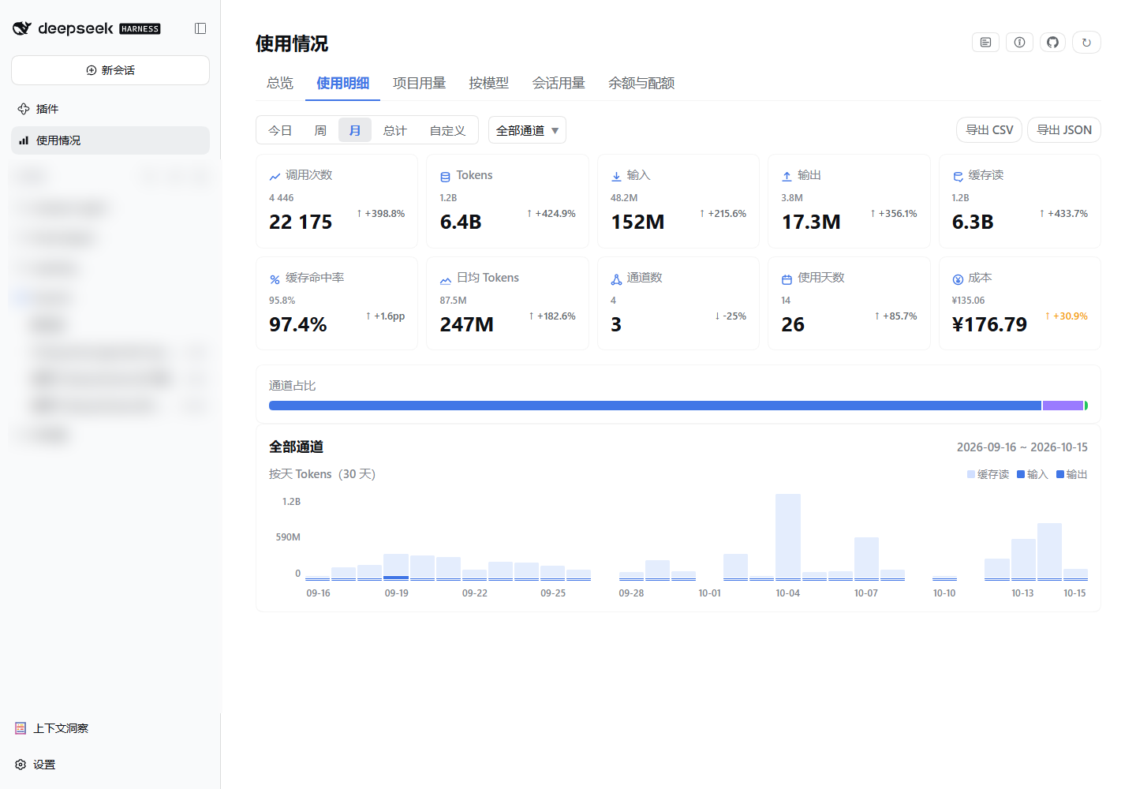The image size is (1136, 789).
Task: Click the Tokens database icon
Action: pyautogui.click(x=446, y=176)
